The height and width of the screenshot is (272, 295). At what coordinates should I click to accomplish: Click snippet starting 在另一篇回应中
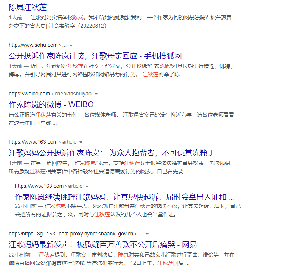121,167
